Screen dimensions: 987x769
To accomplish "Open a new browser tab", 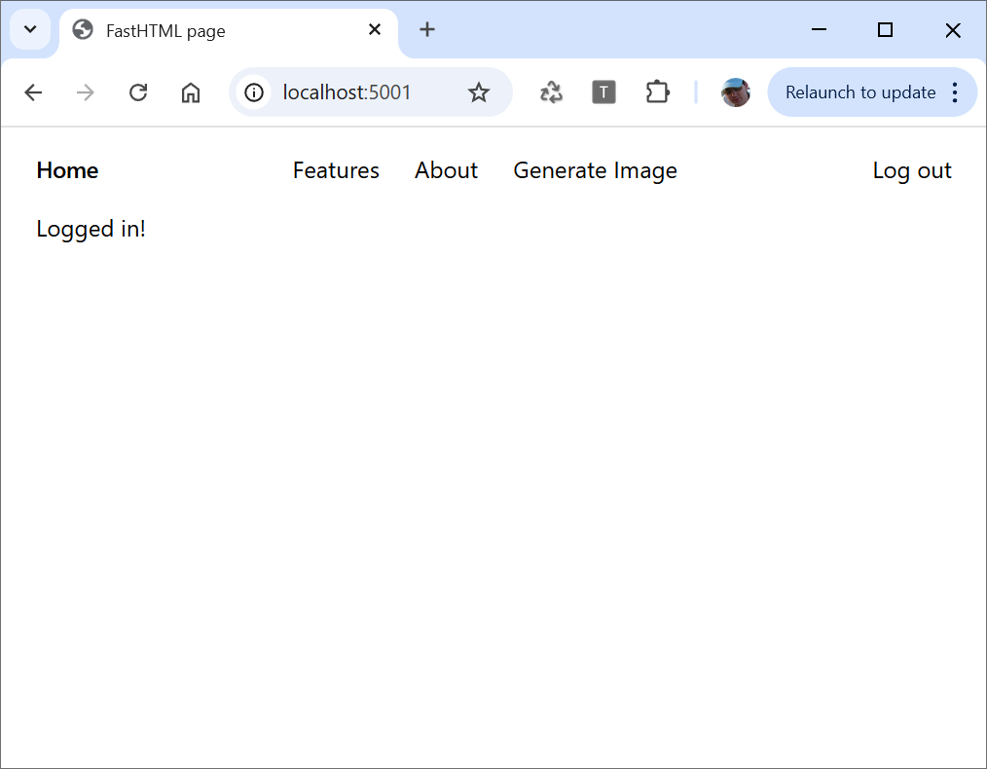I will pyautogui.click(x=427, y=30).
